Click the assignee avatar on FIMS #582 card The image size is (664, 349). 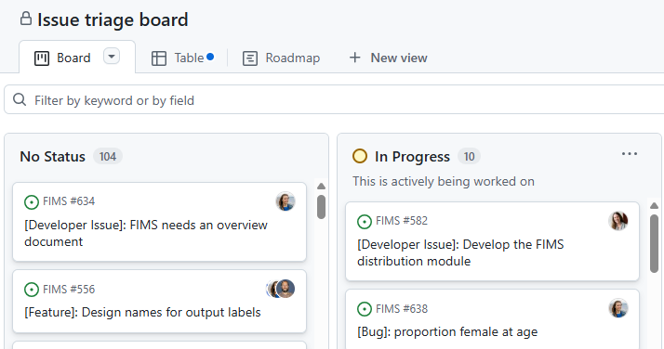coord(618,221)
